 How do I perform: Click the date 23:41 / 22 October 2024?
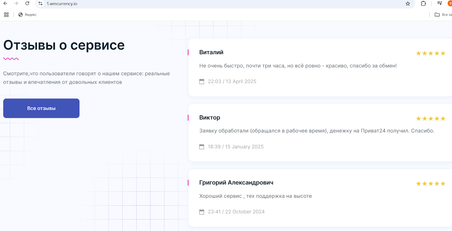point(236,212)
